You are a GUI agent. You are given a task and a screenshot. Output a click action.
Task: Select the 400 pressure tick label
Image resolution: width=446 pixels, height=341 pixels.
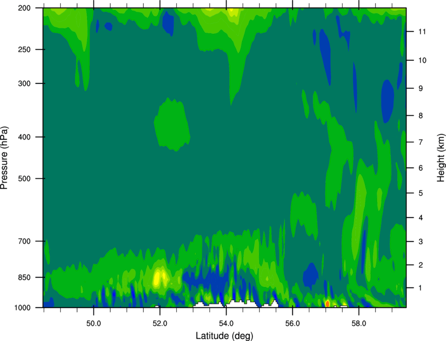[25, 137]
